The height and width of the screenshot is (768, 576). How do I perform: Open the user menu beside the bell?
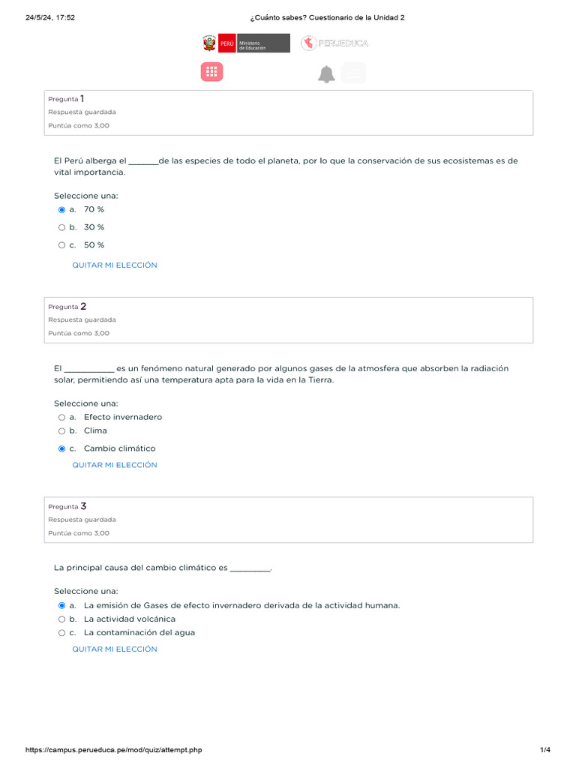(353, 73)
